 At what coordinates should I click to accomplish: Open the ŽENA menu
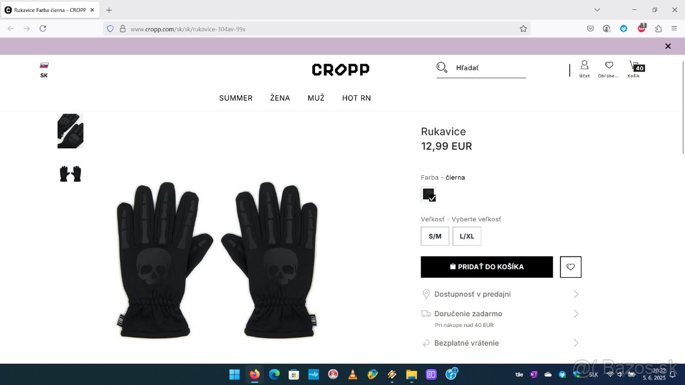280,98
